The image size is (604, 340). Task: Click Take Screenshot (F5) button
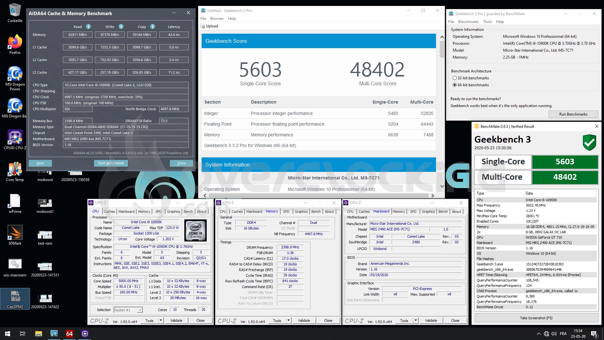pos(536,318)
